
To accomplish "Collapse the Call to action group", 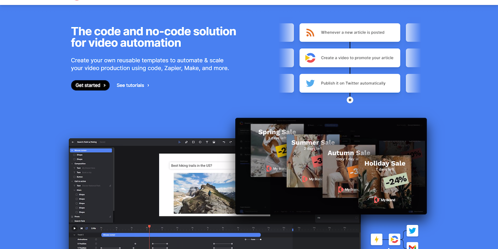I will (x=72, y=181).
